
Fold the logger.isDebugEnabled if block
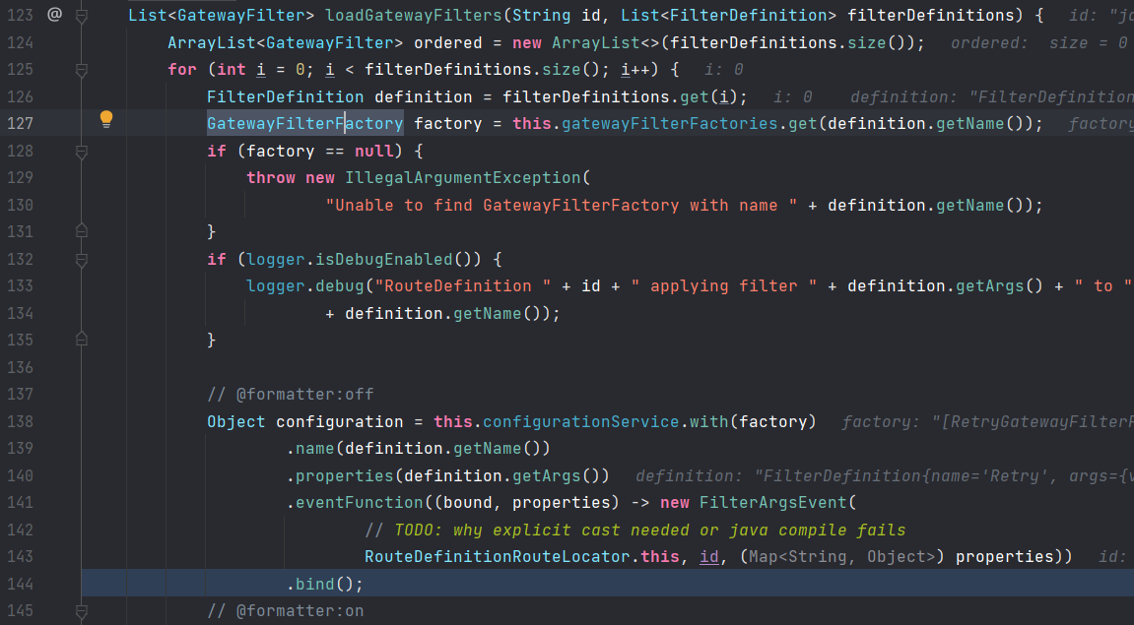click(82, 260)
